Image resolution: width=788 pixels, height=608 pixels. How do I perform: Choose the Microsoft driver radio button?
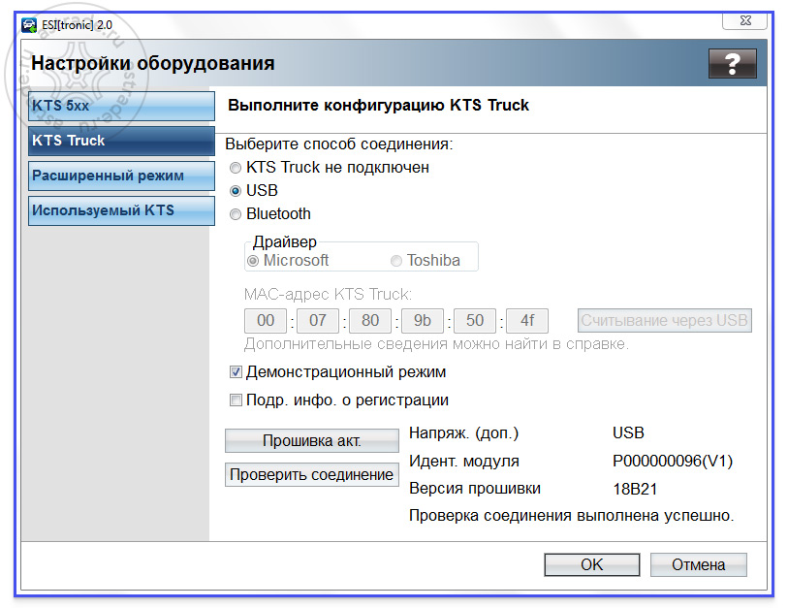click(x=253, y=261)
